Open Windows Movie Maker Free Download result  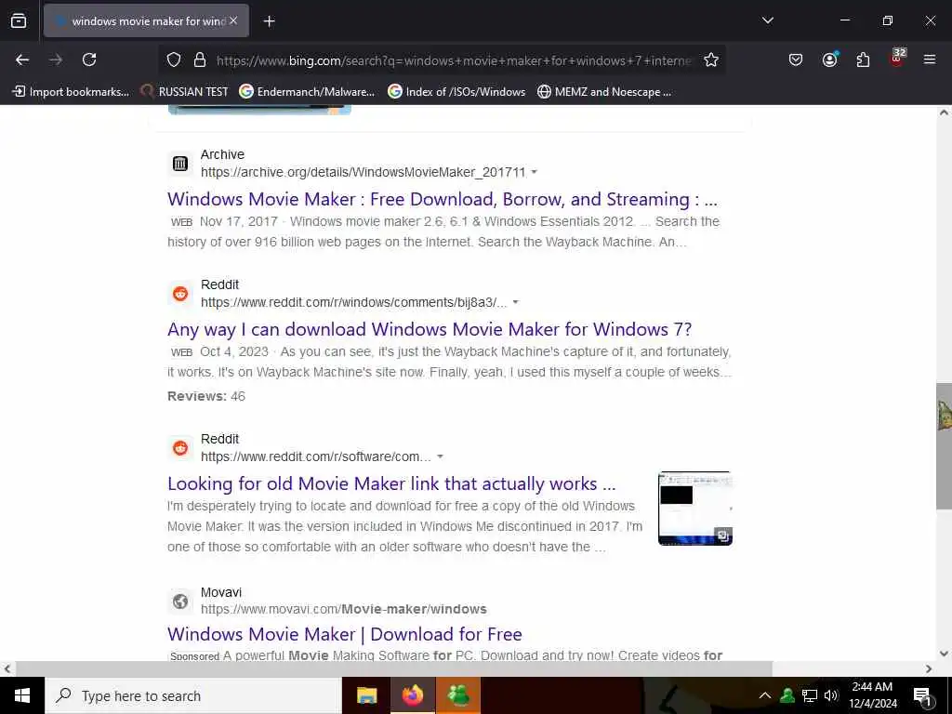coord(443,199)
